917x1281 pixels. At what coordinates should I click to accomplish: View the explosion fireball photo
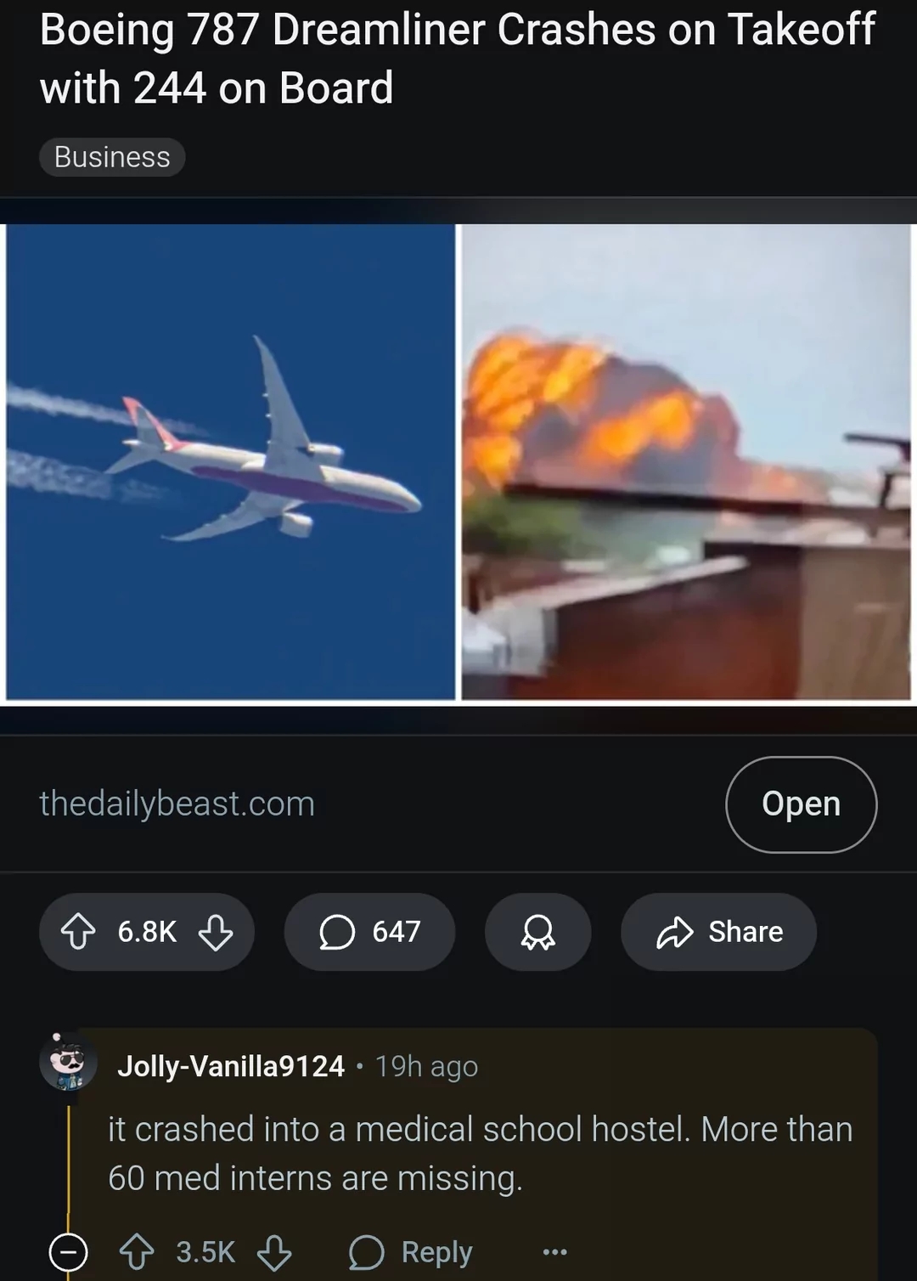click(x=686, y=462)
